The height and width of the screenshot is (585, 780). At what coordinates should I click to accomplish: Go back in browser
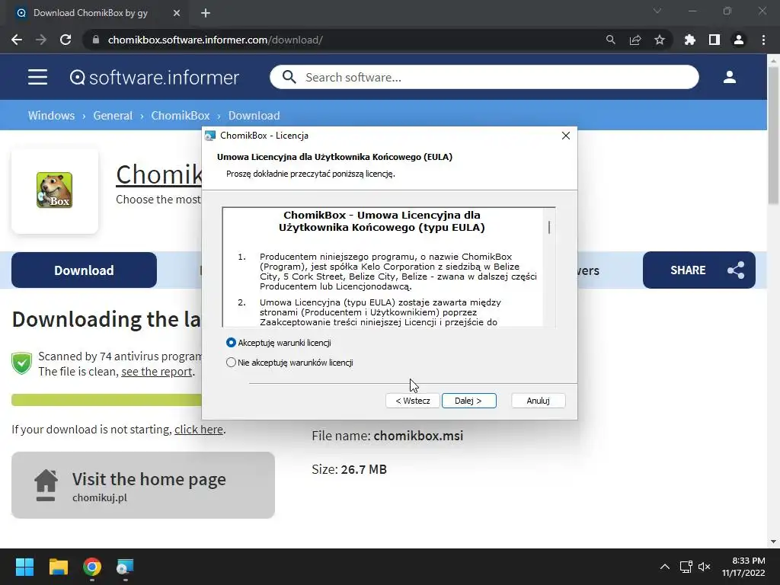(17, 40)
